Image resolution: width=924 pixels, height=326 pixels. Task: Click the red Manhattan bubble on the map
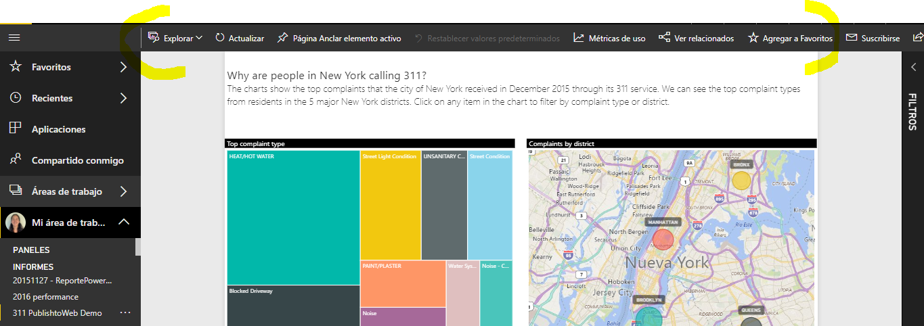pos(663,240)
